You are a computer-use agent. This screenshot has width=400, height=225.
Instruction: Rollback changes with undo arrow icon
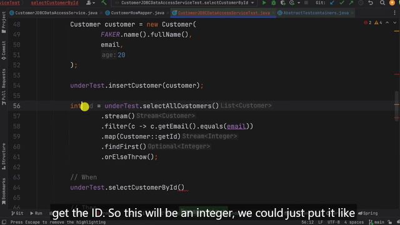coord(371,2)
